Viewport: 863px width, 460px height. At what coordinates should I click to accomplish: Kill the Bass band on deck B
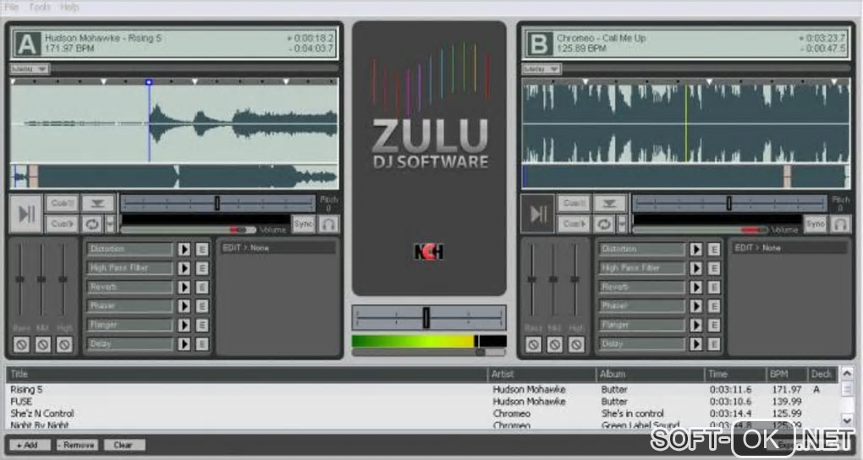pos(533,345)
